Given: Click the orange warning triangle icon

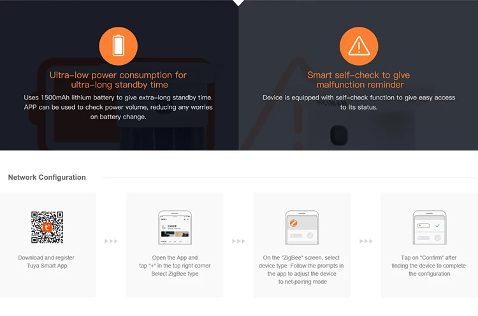Looking at the screenshot, I should (359, 46).
